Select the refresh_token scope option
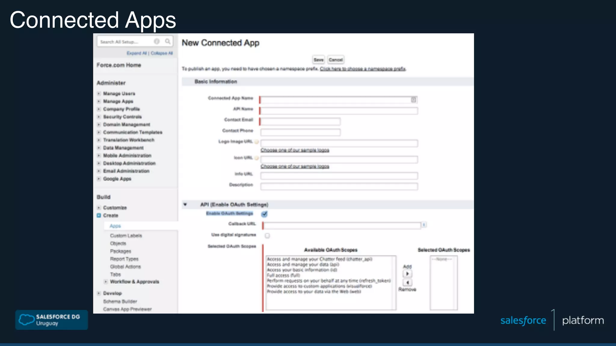This screenshot has height=346, width=616. point(329,281)
